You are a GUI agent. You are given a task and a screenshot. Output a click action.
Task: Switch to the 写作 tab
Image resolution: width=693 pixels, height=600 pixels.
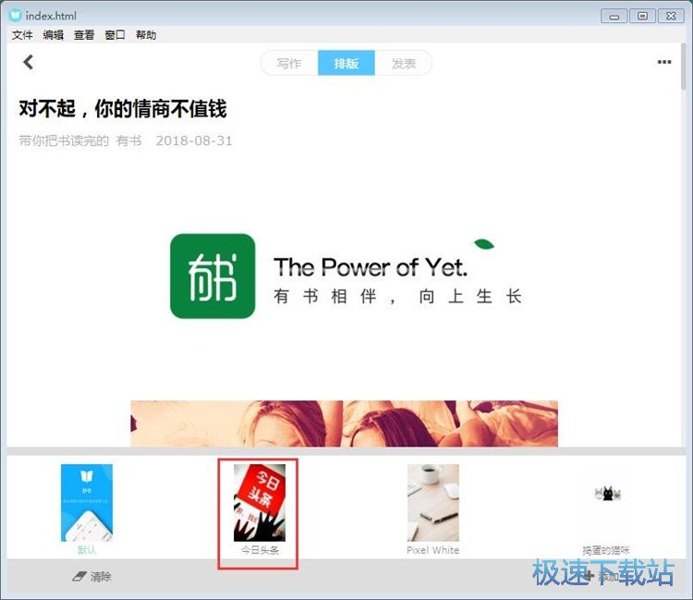click(x=289, y=63)
